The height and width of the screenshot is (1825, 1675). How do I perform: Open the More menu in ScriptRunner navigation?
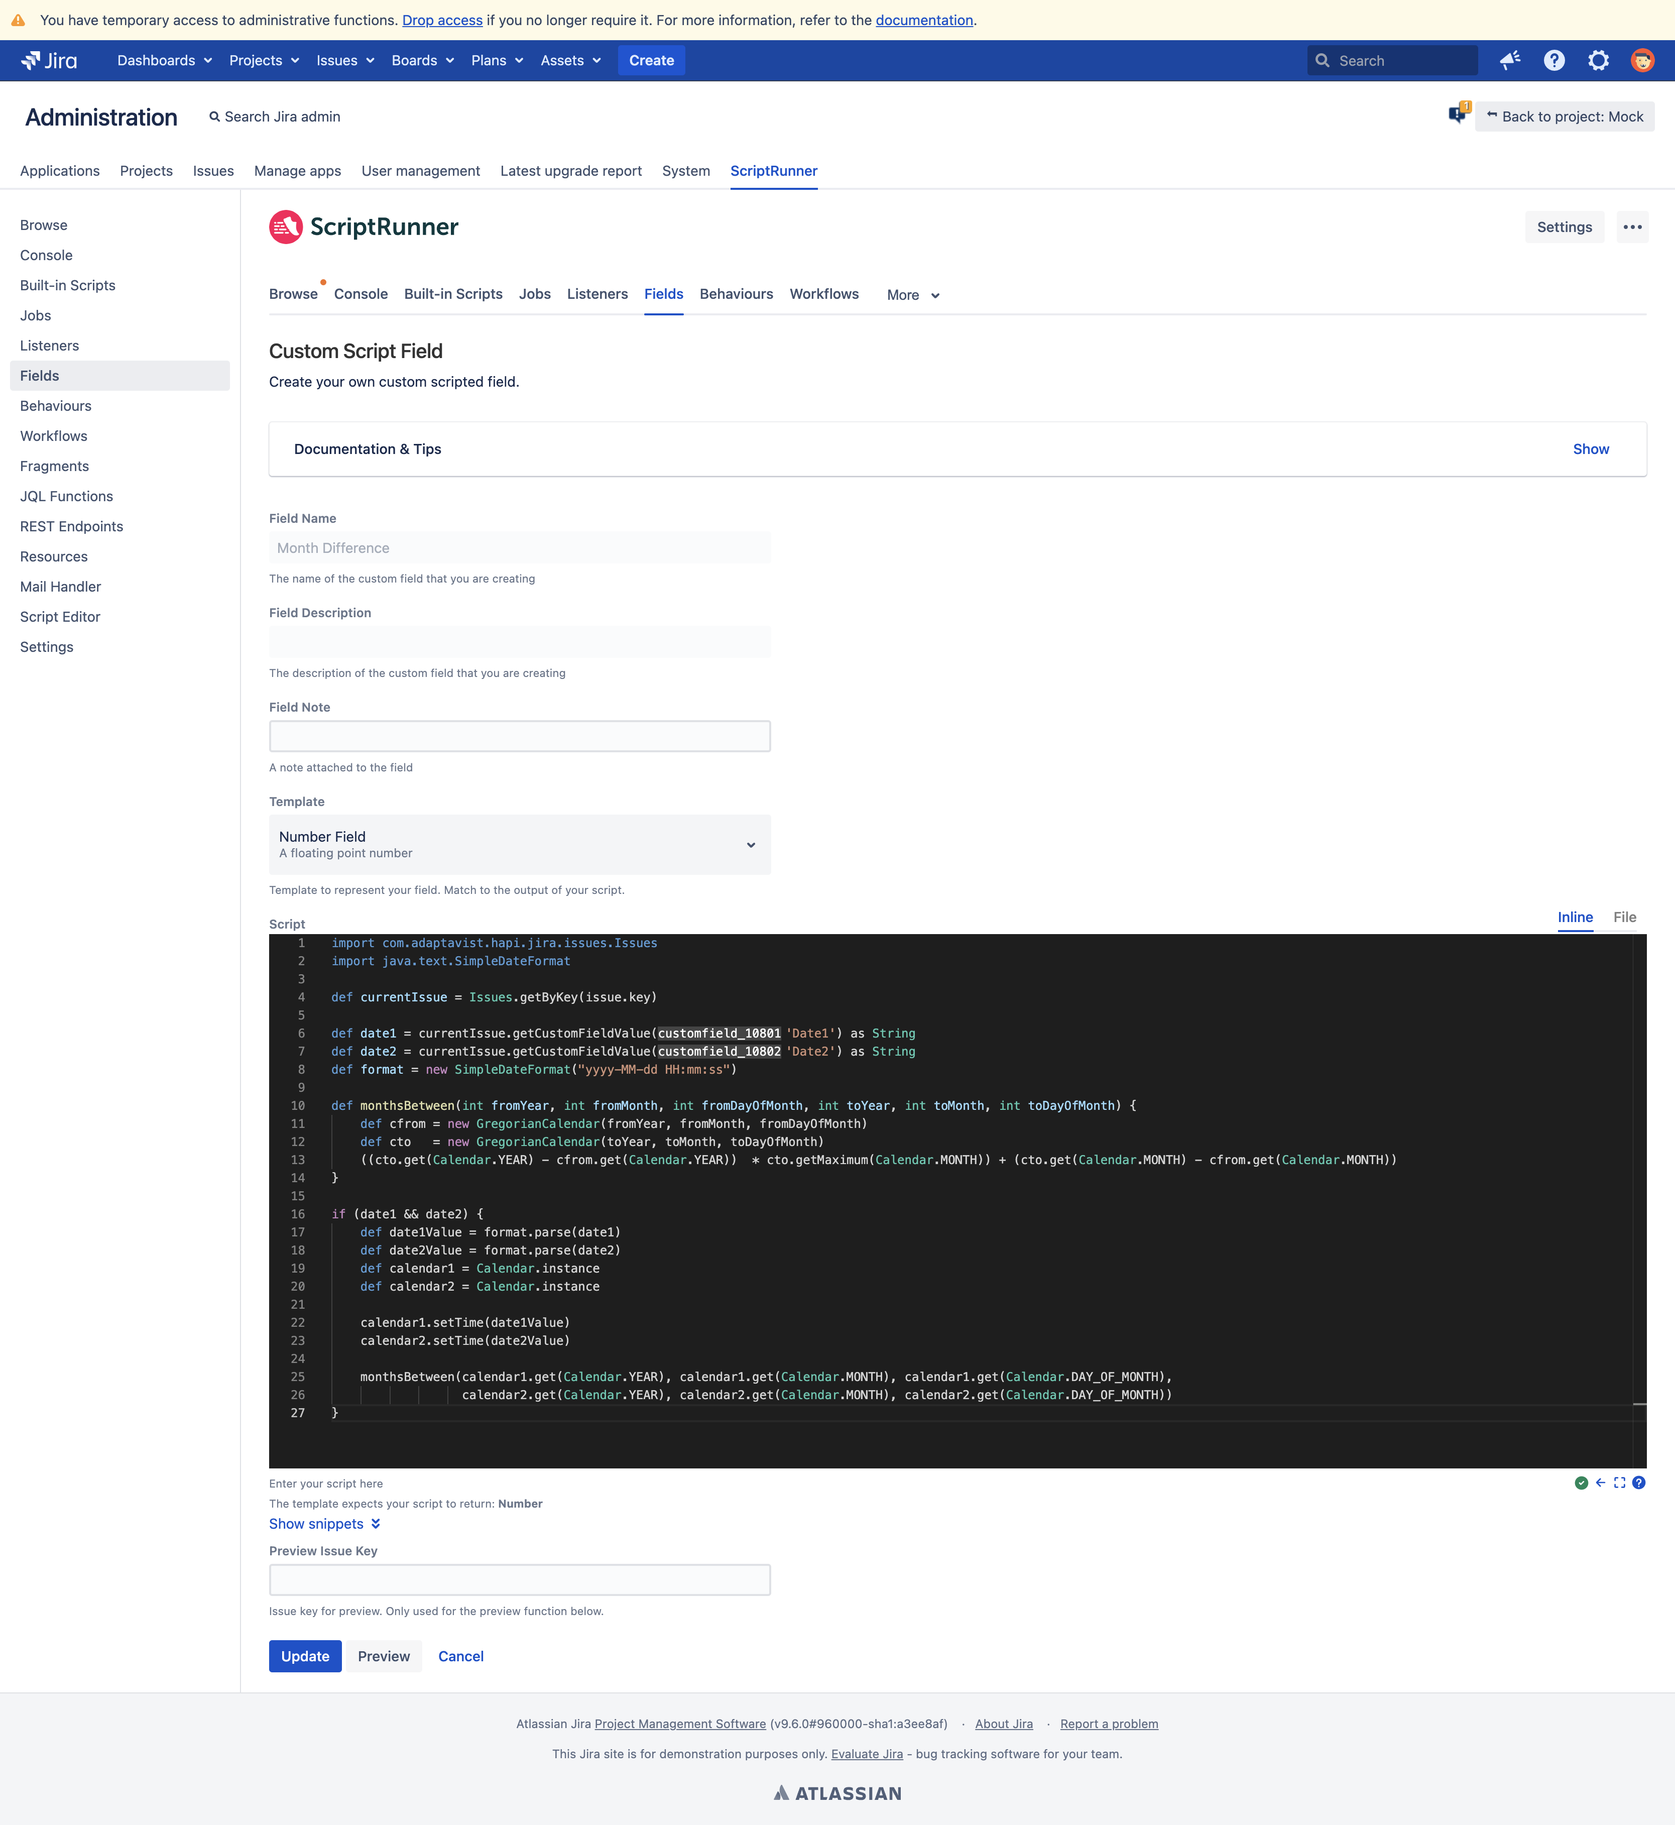pos(912,295)
